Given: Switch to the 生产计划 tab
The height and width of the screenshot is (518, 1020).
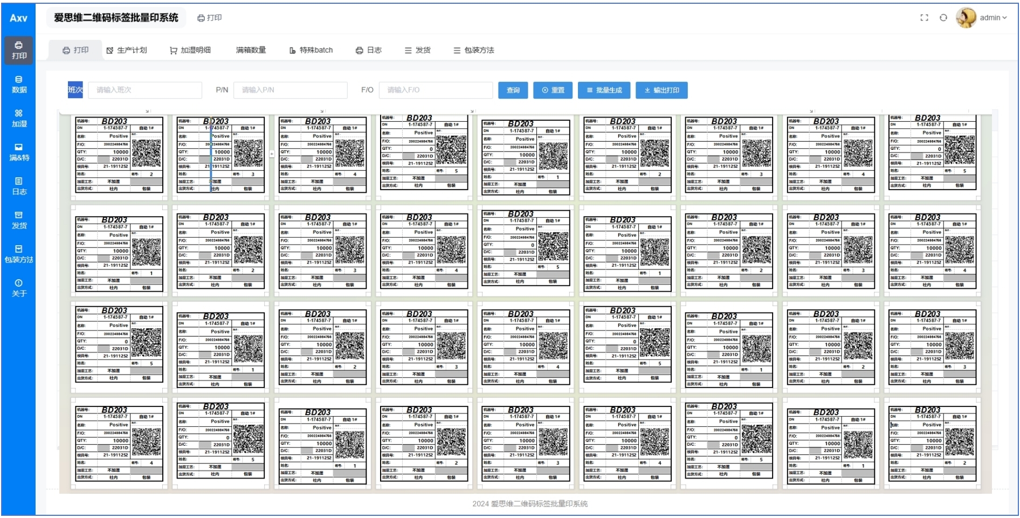Looking at the screenshot, I should click(x=127, y=50).
